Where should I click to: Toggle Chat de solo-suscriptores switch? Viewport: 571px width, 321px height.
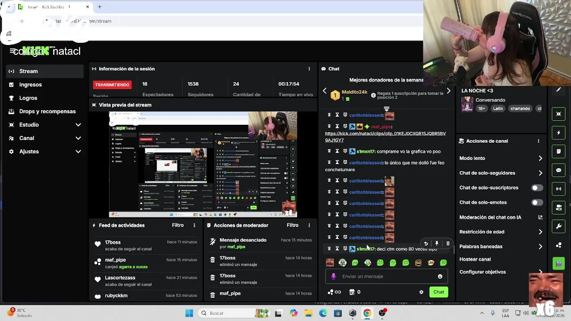click(x=537, y=188)
